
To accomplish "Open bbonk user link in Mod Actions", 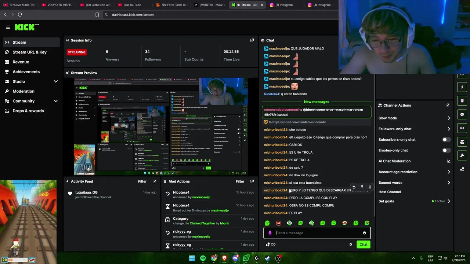I will pos(224,223).
